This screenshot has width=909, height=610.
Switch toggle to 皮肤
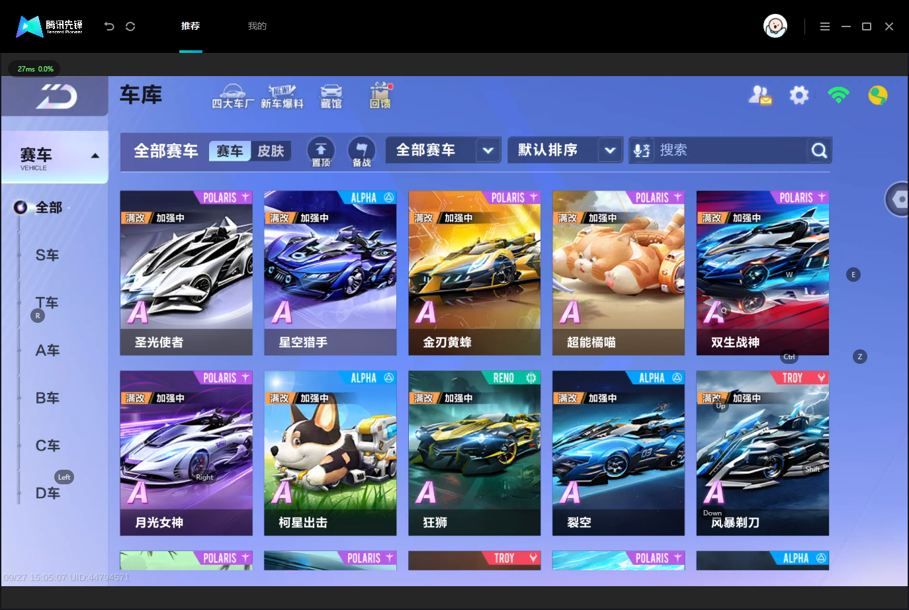click(x=271, y=151)
